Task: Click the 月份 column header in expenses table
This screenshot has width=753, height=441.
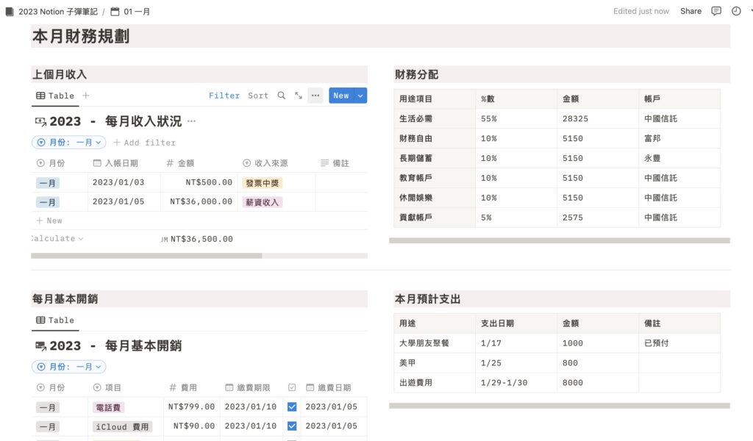Action: [51, 387]
